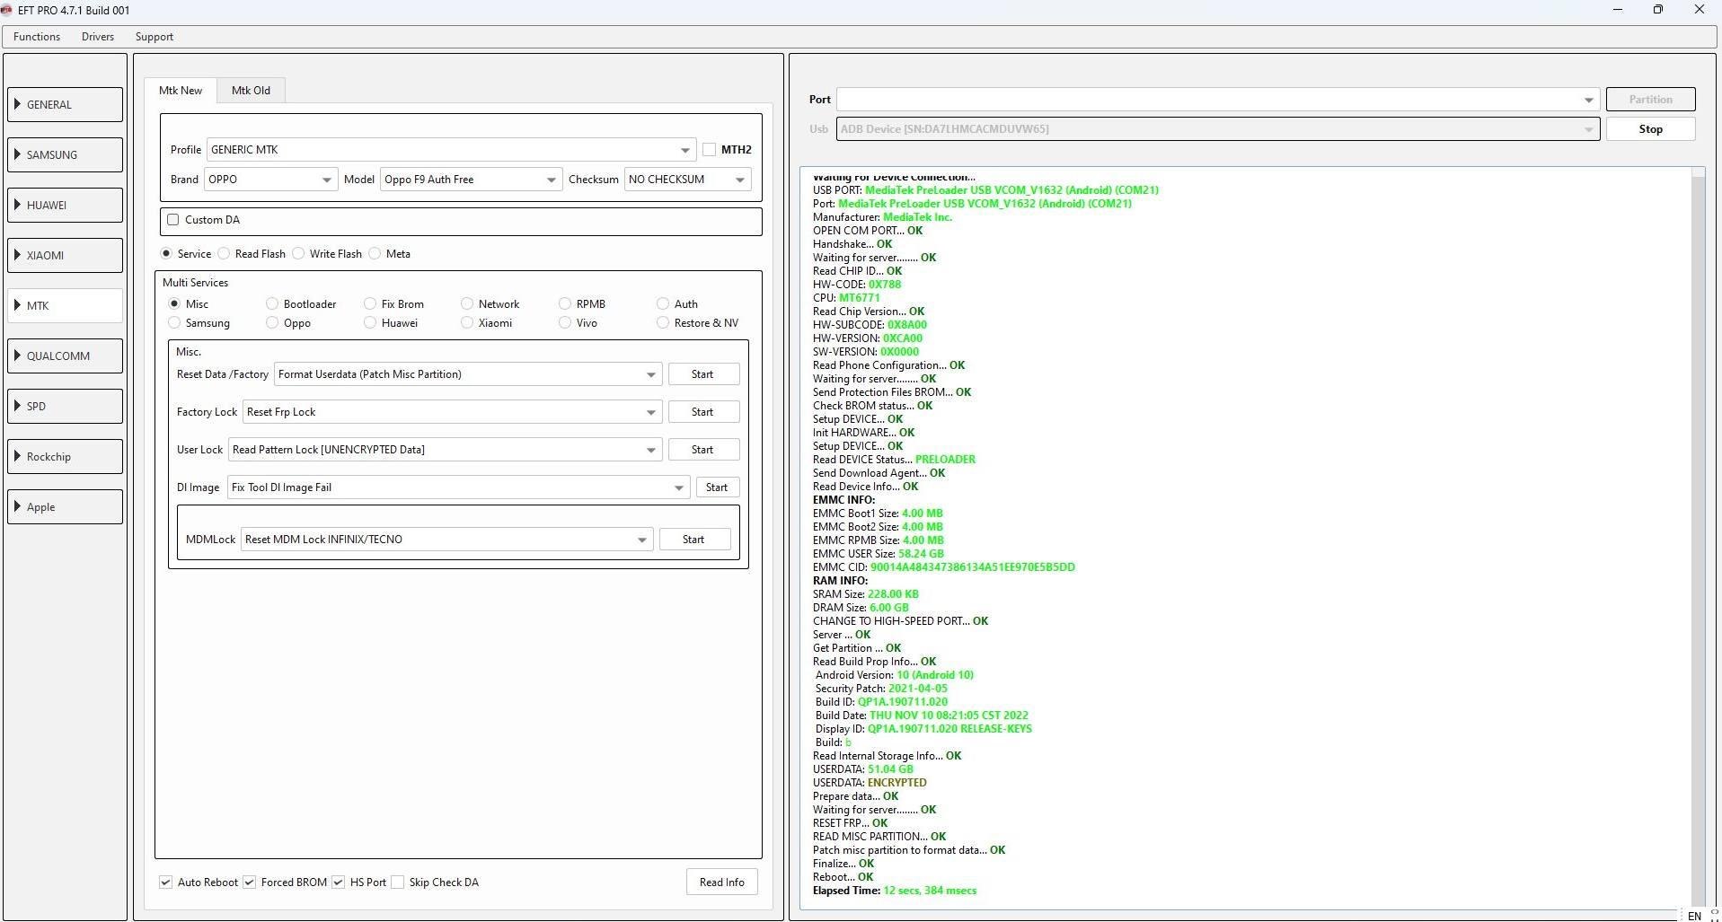This screenshot has width=1722, height=922.
Task: Choose the Huawei service option
Action: coord(370,323)
